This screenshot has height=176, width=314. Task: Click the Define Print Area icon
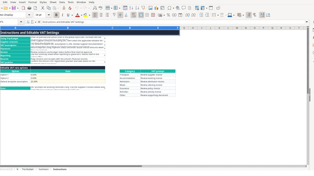197,8
